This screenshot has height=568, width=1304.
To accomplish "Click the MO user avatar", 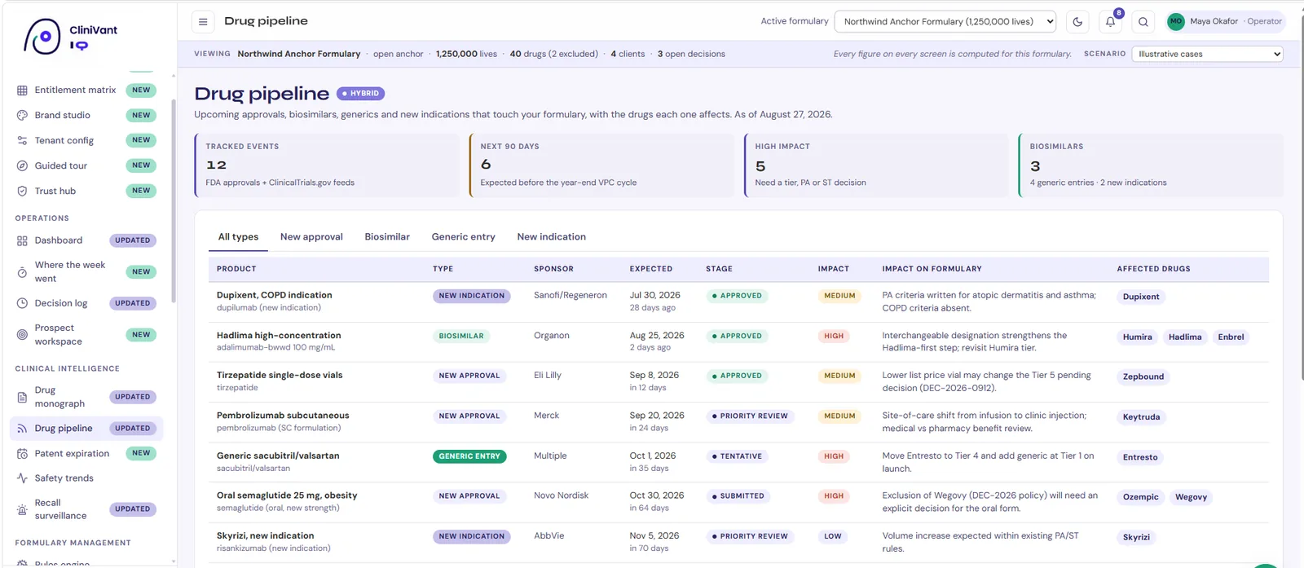I will [1175, 21].
